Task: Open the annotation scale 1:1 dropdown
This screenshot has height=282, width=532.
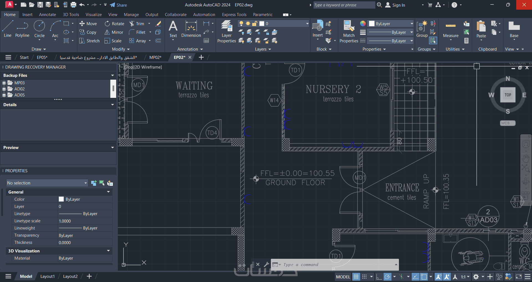Action: [465, 276]
